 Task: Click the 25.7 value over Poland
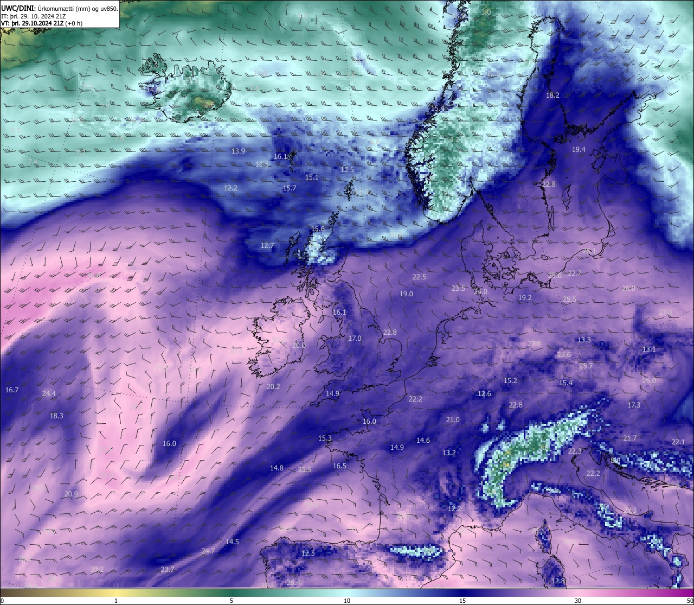[586, 366]
